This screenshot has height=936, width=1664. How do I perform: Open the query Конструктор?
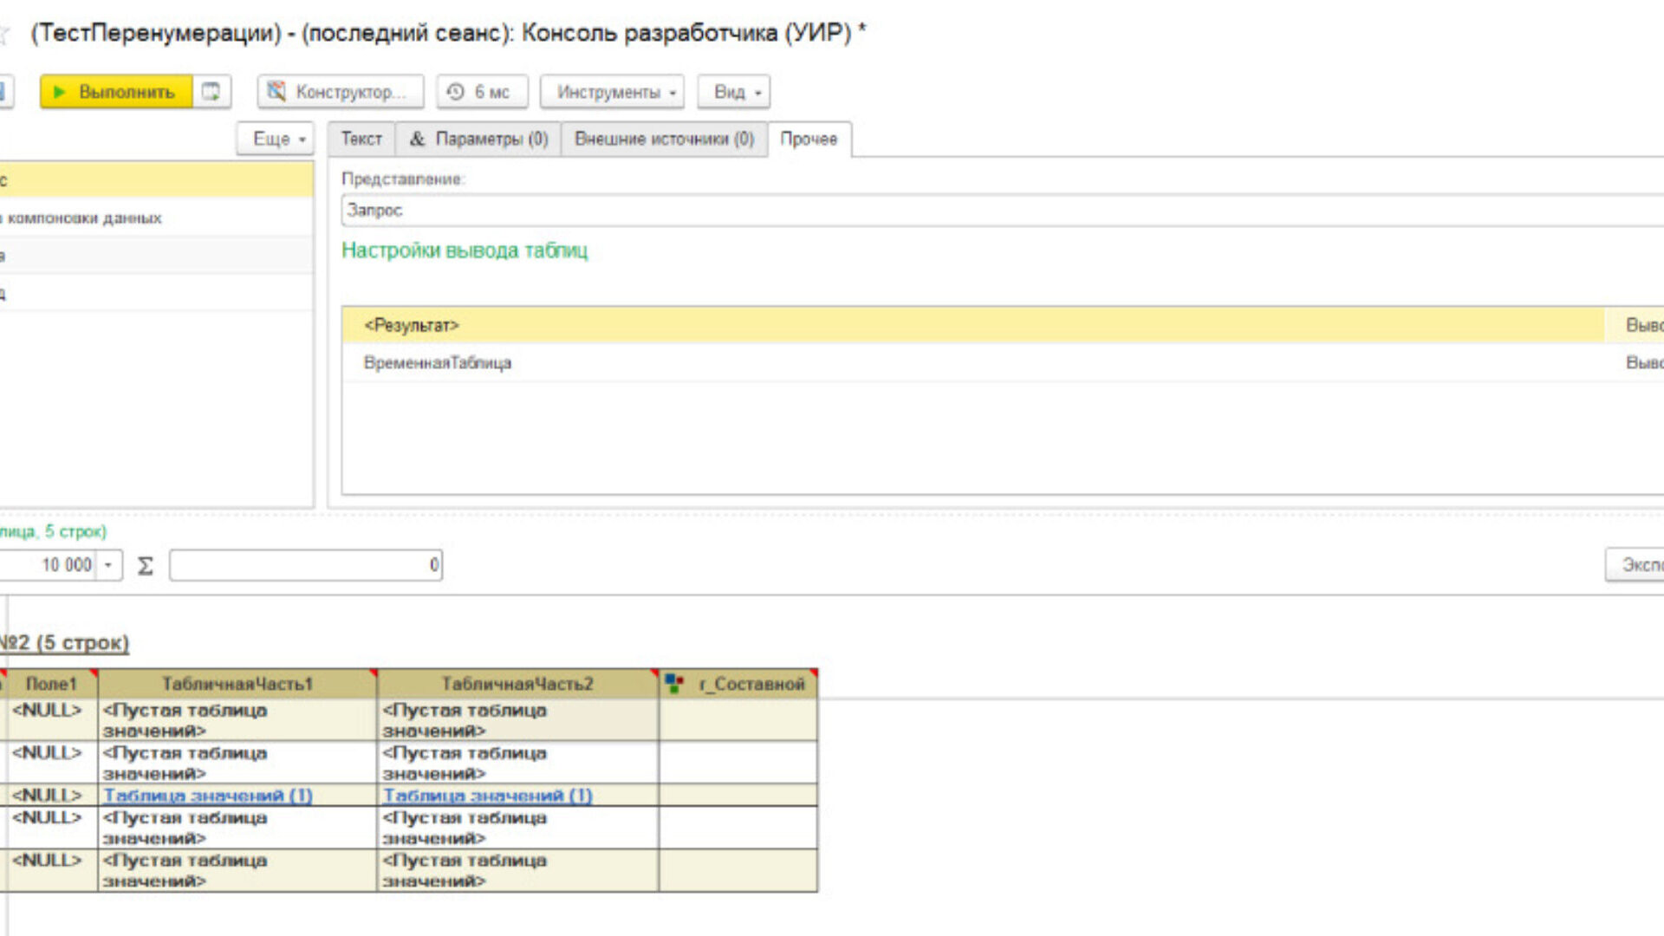pos(340,92)
